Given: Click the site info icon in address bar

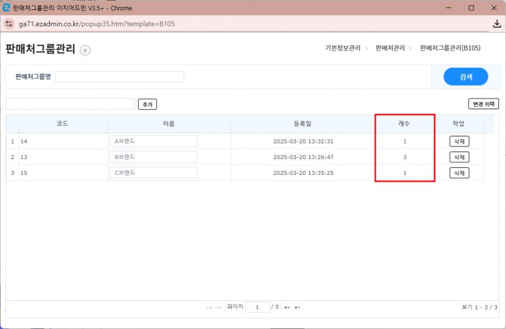Looking at the screenshot, I should point(9,24).
